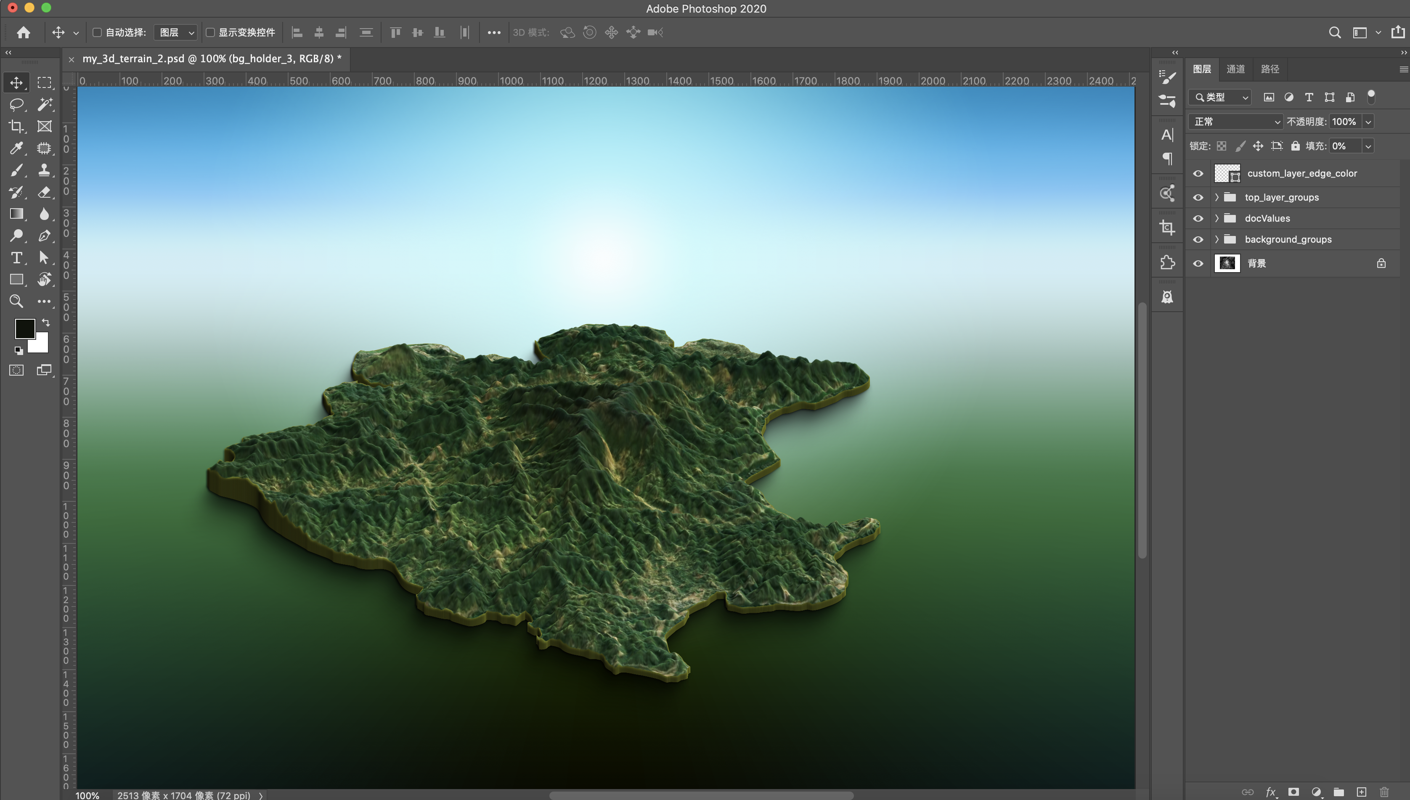This screenshot has width=1410, height=800.
Task: Enable the 自动选择 checkbox
Action: tap(97, 32)
